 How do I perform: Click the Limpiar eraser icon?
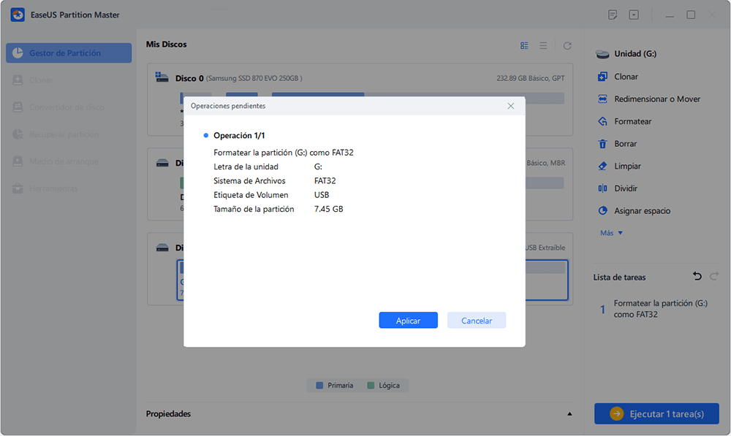603,166
